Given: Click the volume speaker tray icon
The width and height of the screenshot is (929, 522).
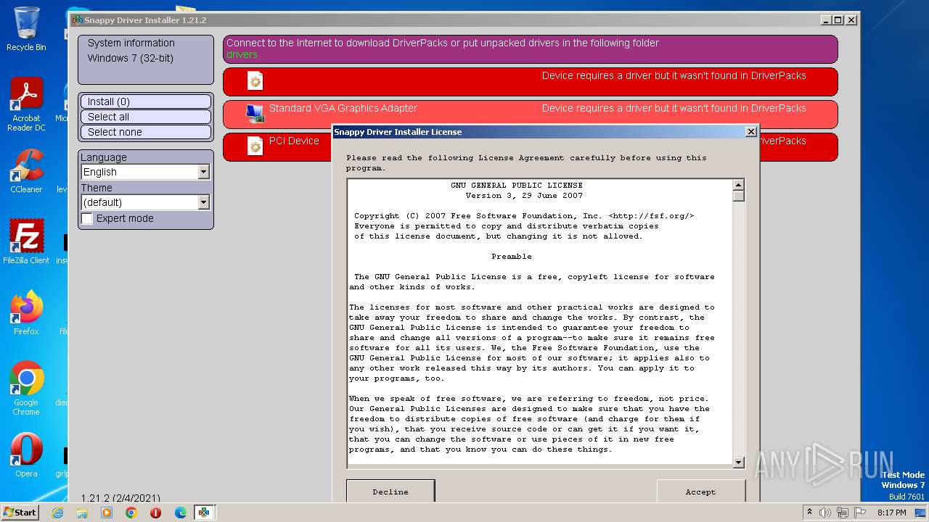Looking at the screenshot, I should (825, 513).
